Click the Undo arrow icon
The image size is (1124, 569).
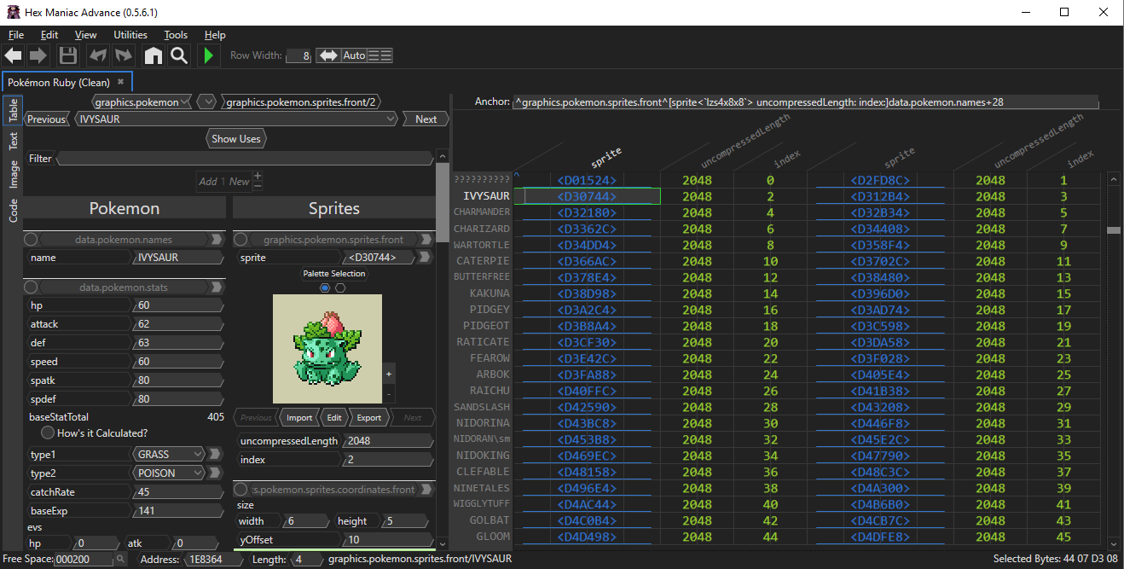[x=98, y=55]
